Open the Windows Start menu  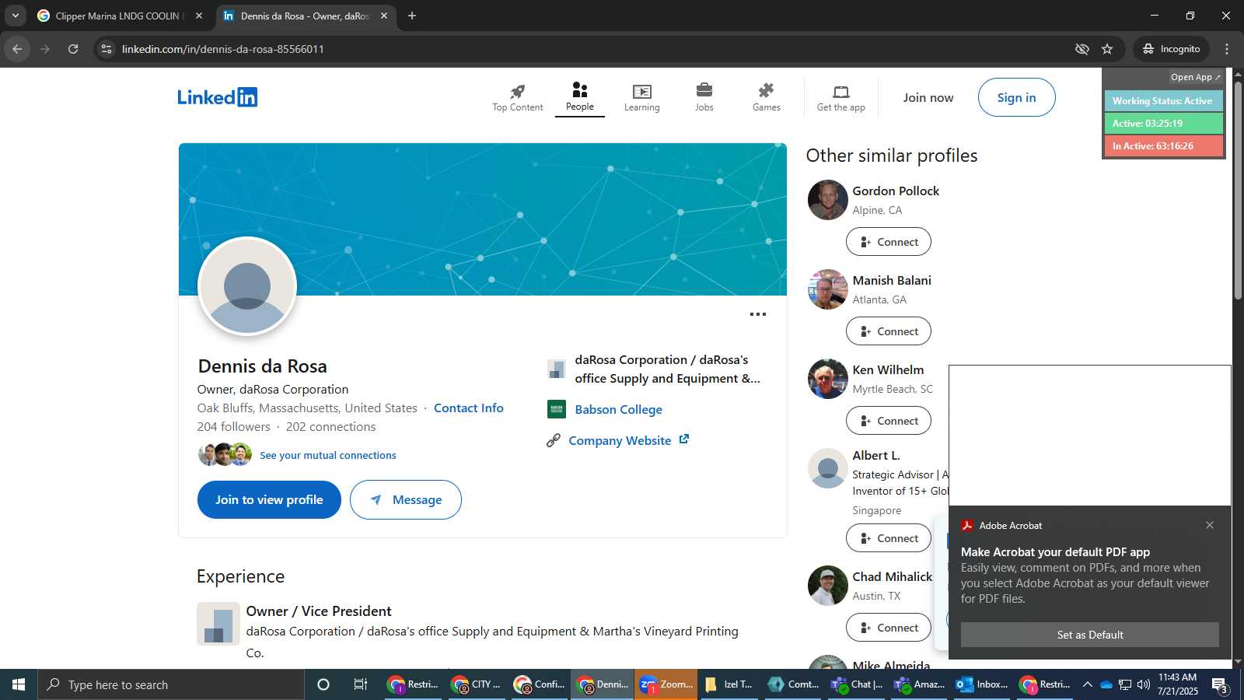pos(19,684)
